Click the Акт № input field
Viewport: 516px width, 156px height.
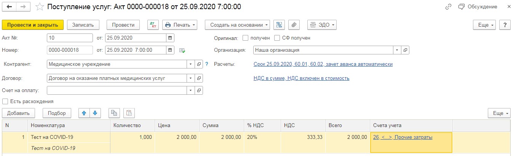click(70, 38)
